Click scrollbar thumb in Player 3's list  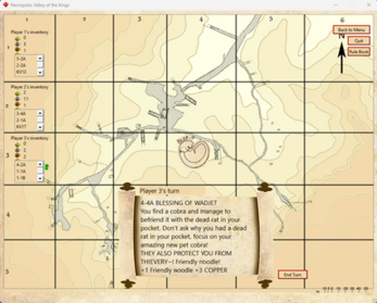pyautogui.click(x=40, y=171)
